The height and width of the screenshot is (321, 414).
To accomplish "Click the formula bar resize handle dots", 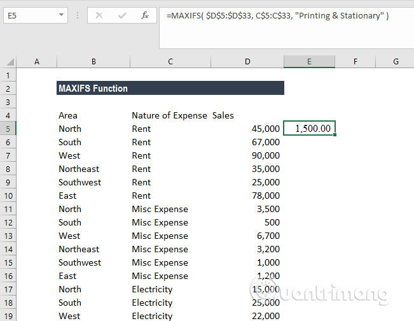I will pyautogui.click(x=78, y=15).
